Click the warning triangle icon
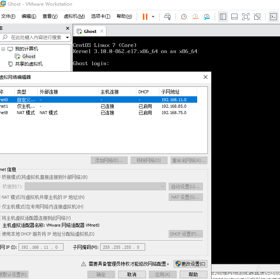 (84, 264)
